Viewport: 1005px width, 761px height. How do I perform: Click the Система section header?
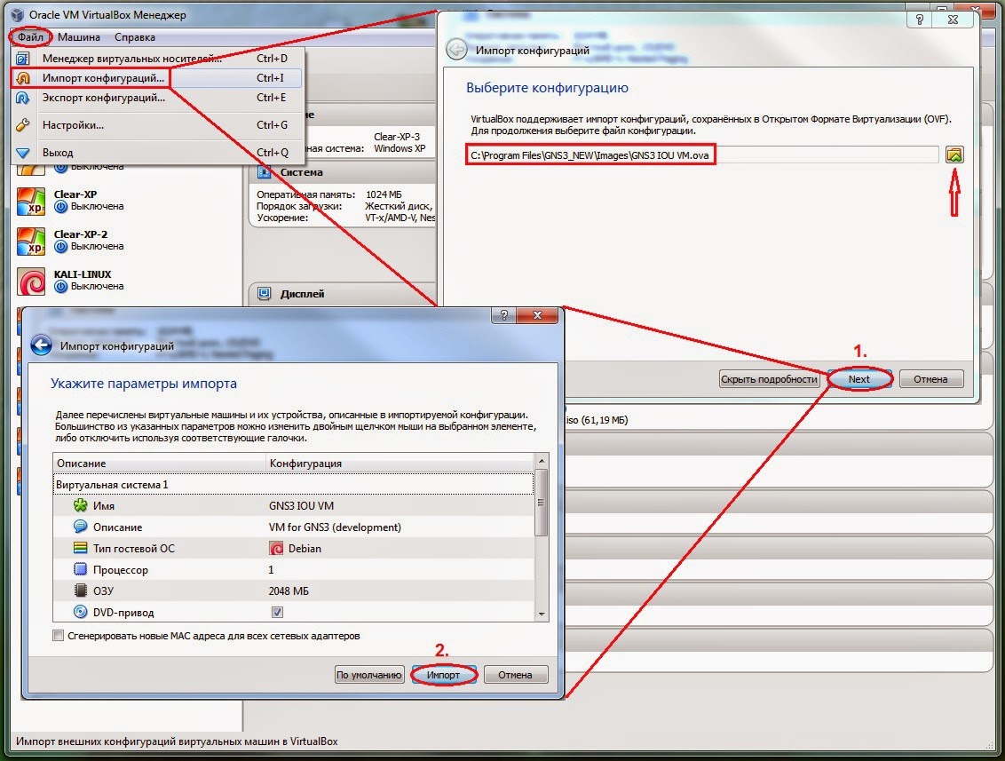[343, 172]
